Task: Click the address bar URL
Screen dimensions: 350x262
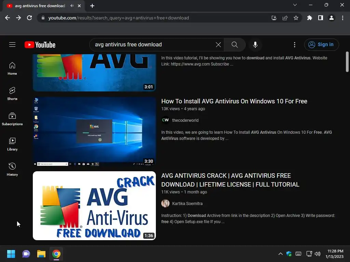Action: click(x=119, y=18)
